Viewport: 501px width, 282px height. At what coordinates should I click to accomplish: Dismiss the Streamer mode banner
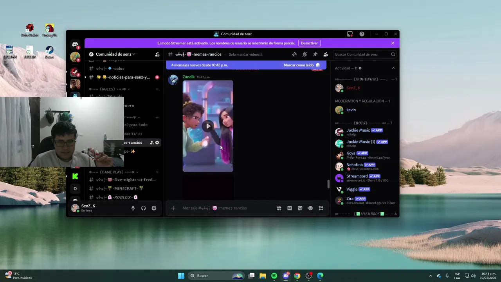click(x=393, y=43)
